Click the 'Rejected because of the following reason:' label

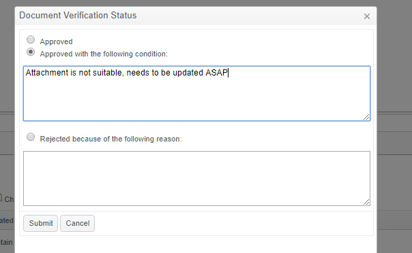(111, 139)
